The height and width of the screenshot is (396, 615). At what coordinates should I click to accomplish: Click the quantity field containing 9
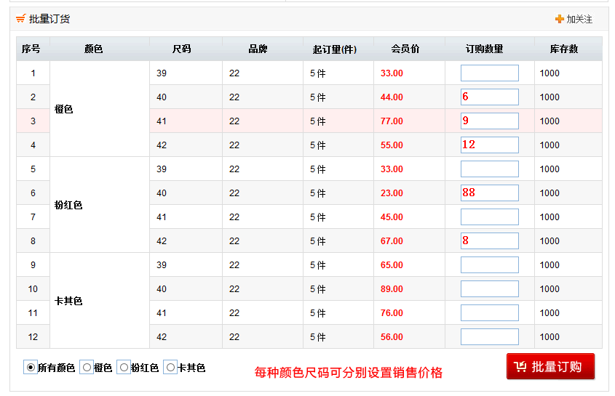tap(490, 121)
